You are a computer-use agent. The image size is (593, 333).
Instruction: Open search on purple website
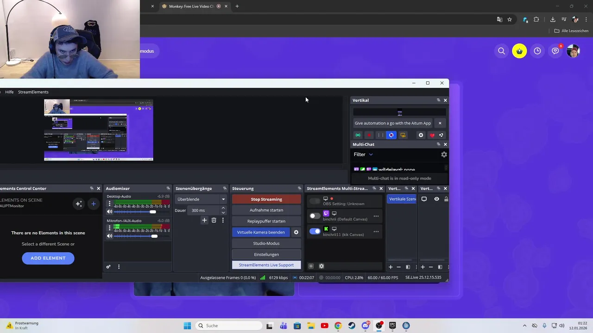[x=501, y=51]
